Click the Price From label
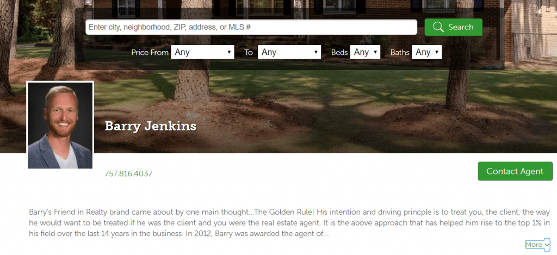 tap(150, 52)
